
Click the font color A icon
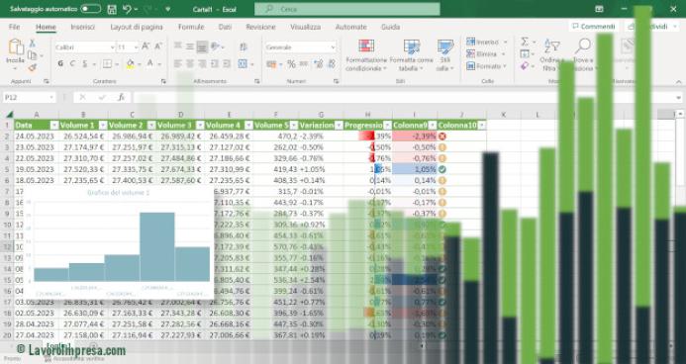click(x=150, y=63)
